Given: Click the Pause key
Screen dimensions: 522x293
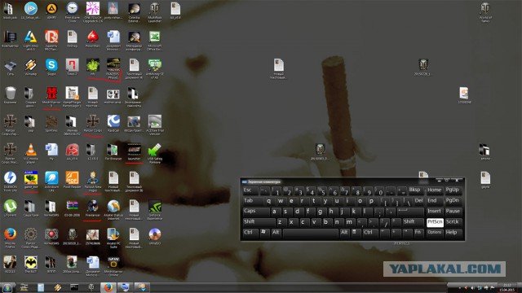Looking at the screenshot, I should (x=453, y=212).
